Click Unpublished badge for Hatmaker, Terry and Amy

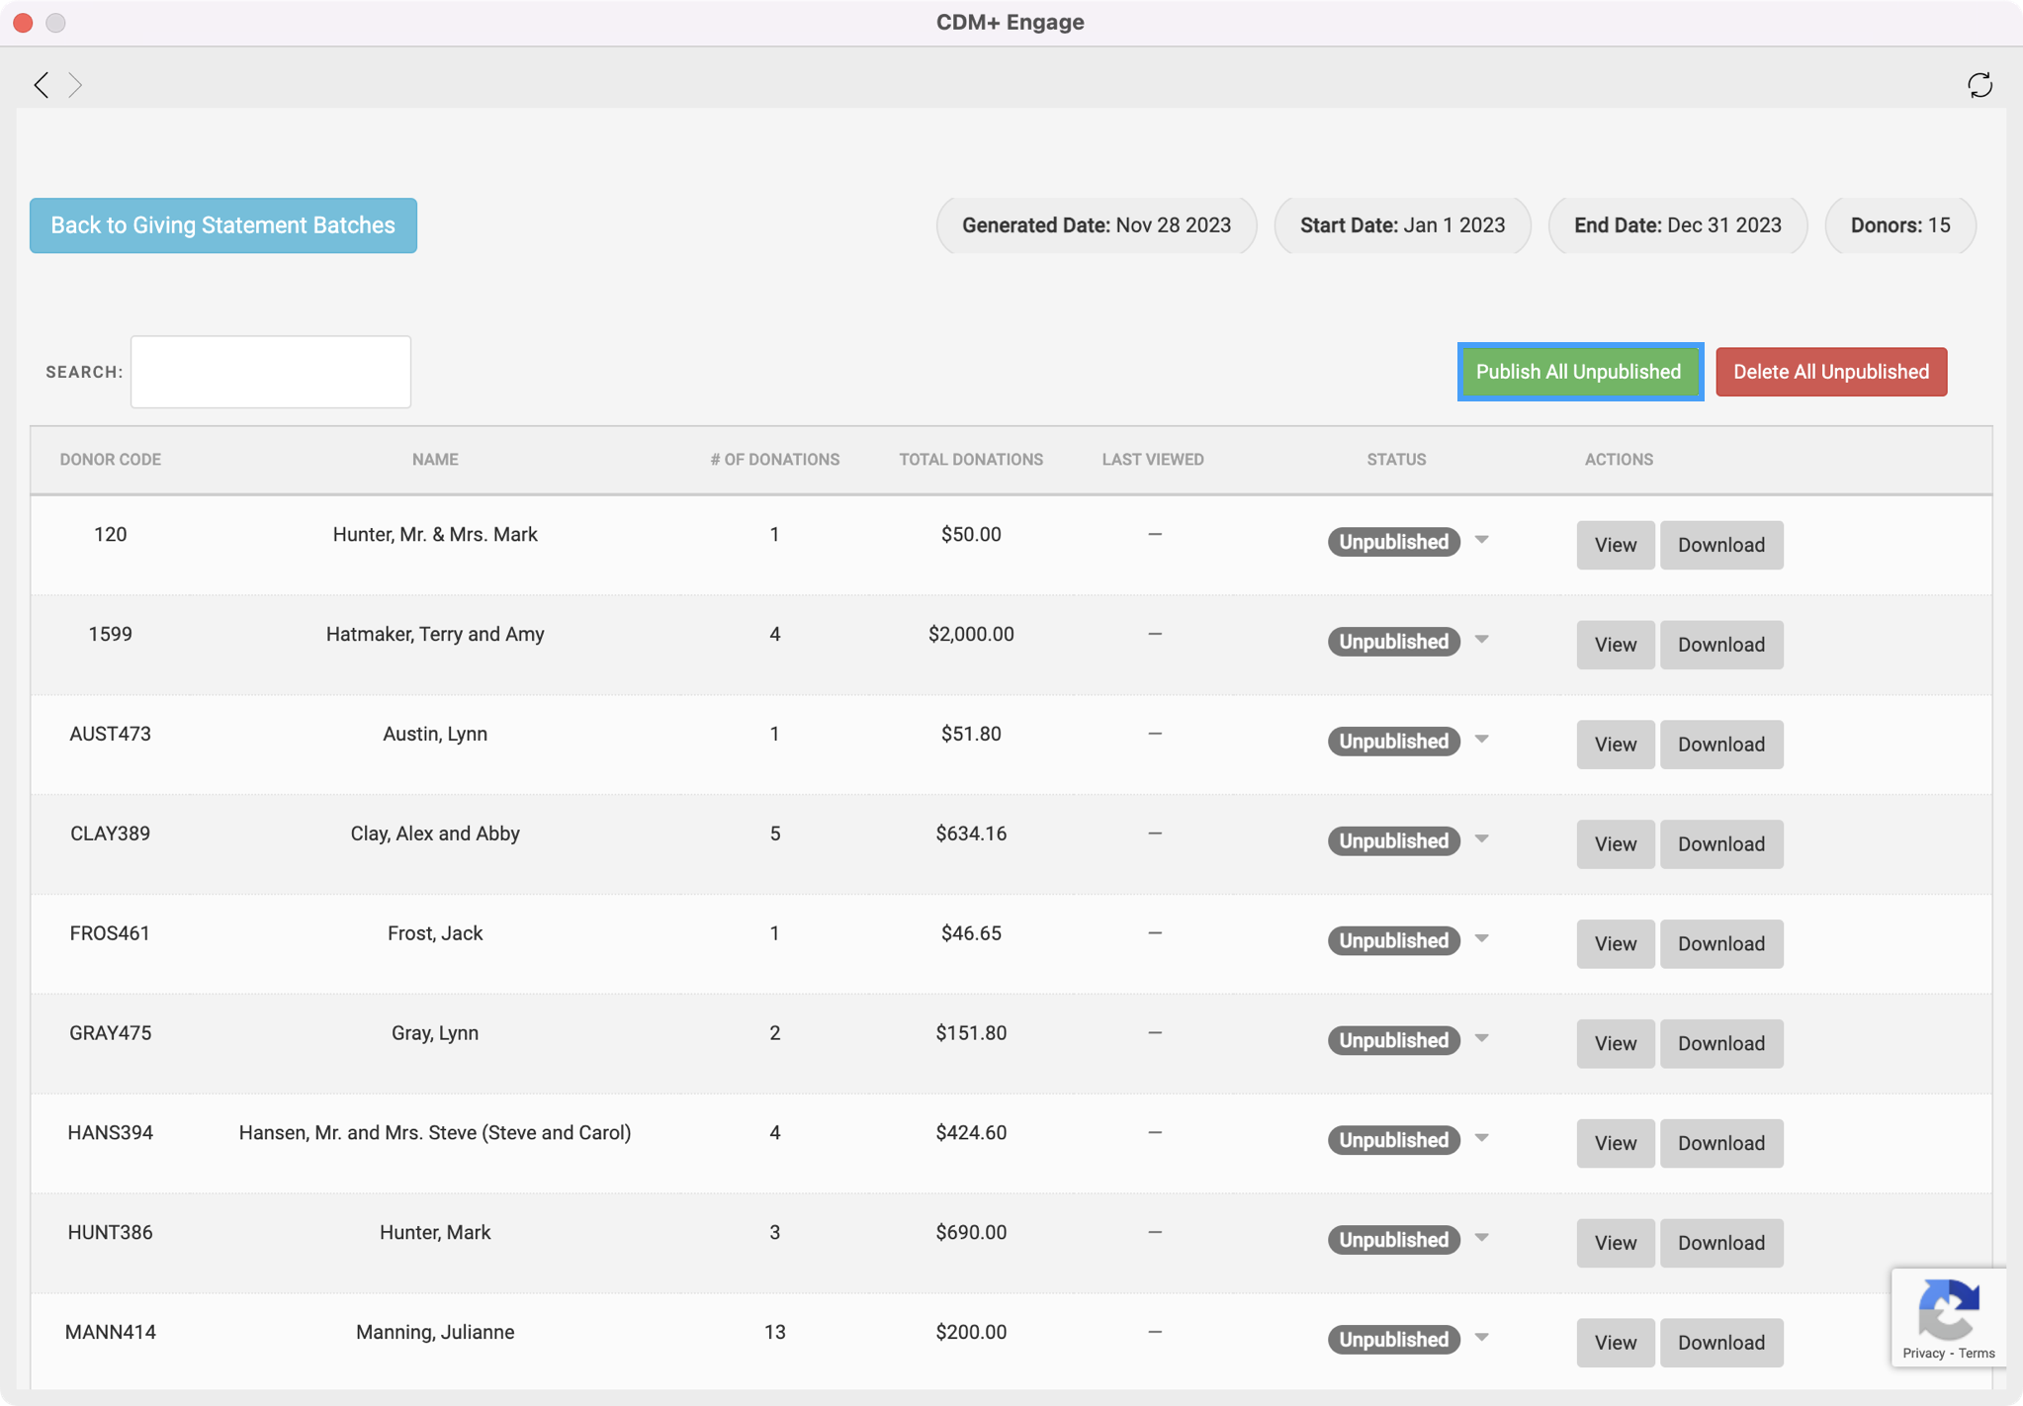point(1393,642)
